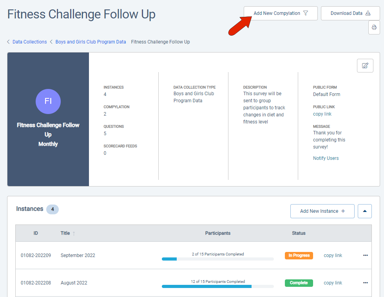Click the printer icon button

[374, 27]
